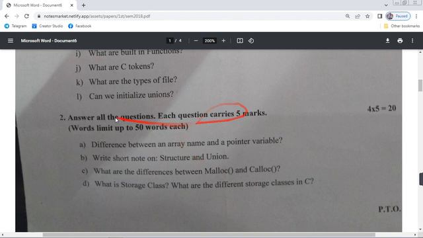Click the text 'What are C tokens?'

(x=122, y=66)
